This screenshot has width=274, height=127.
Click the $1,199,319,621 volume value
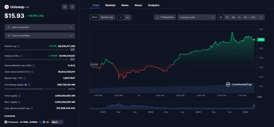tap(67, 56)
